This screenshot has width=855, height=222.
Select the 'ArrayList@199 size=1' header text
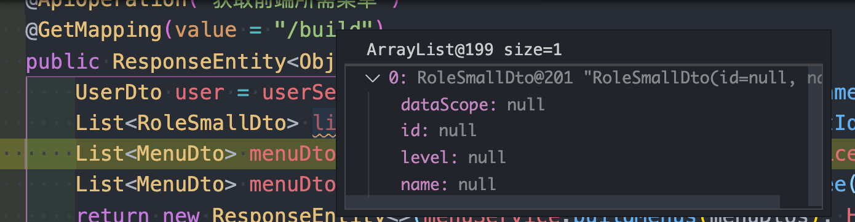pyautogui.click(x=464, y=50)
